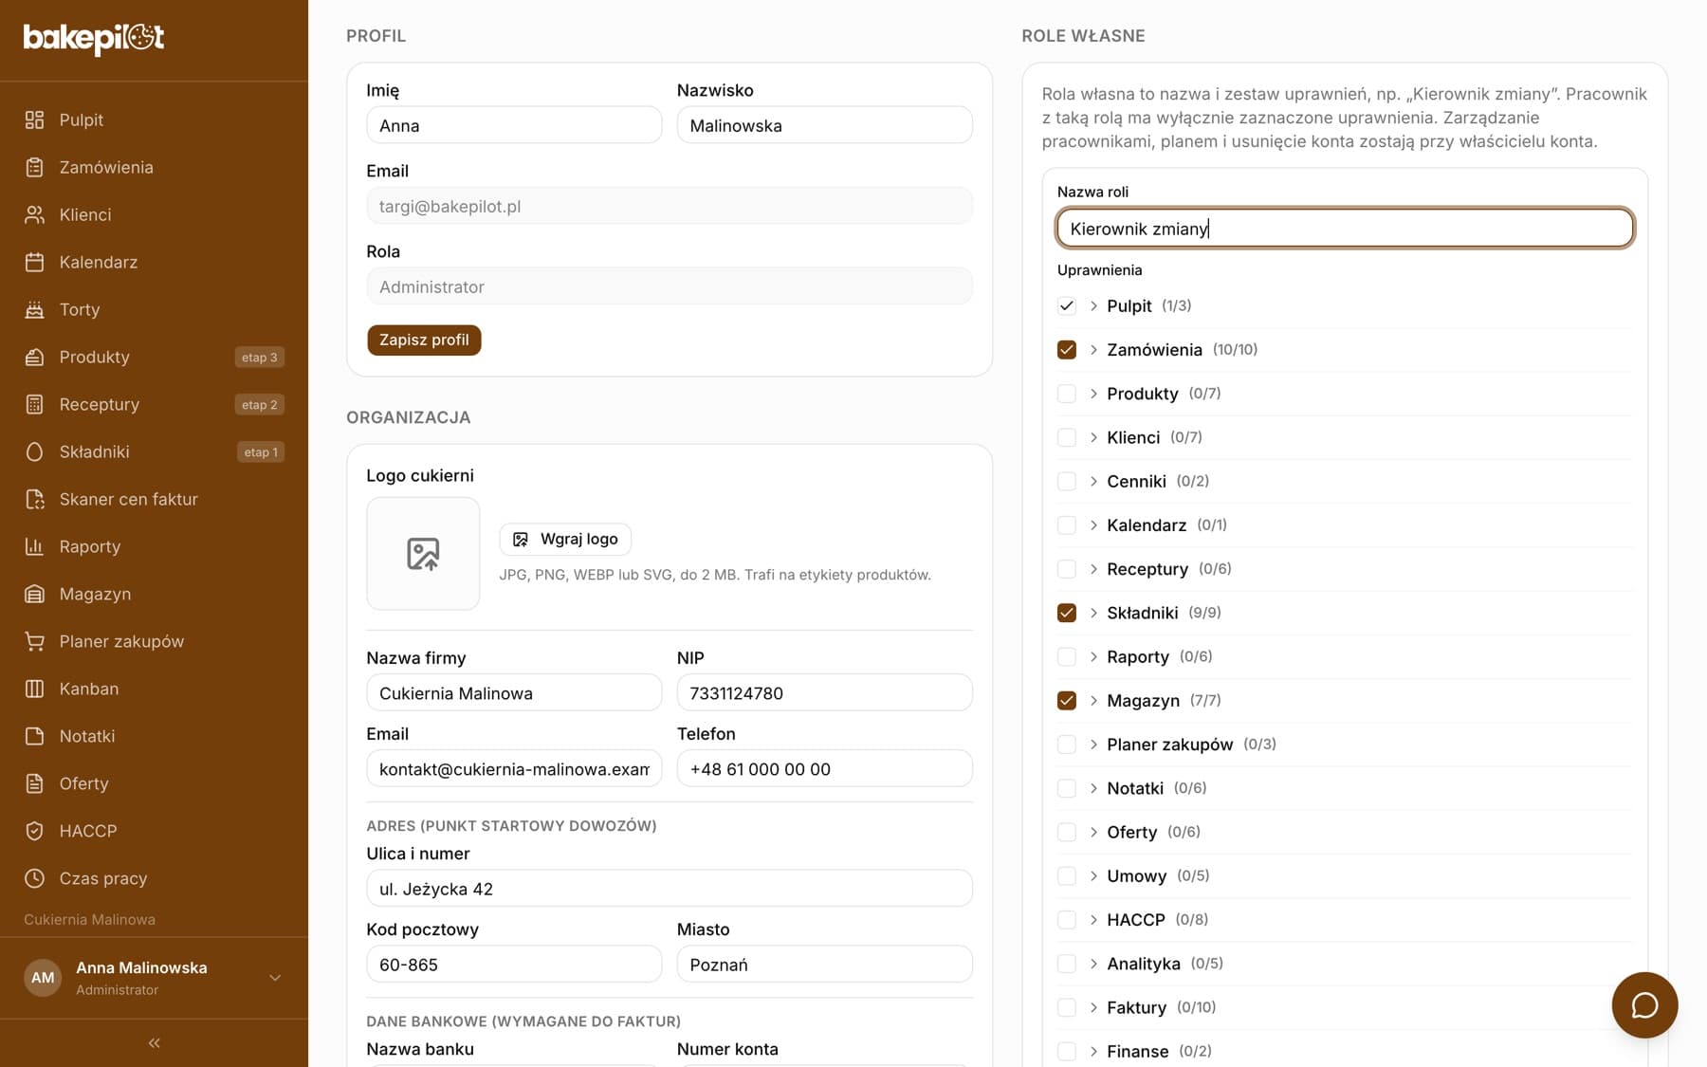Expand the Klienci permissions chevron
This screenshot has height=1067, width=1707.
pyautogui.click(x=1093, y=437)
